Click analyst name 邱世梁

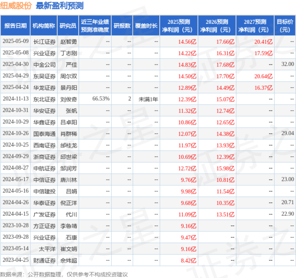pyautogui.click(x=68, y=157)
